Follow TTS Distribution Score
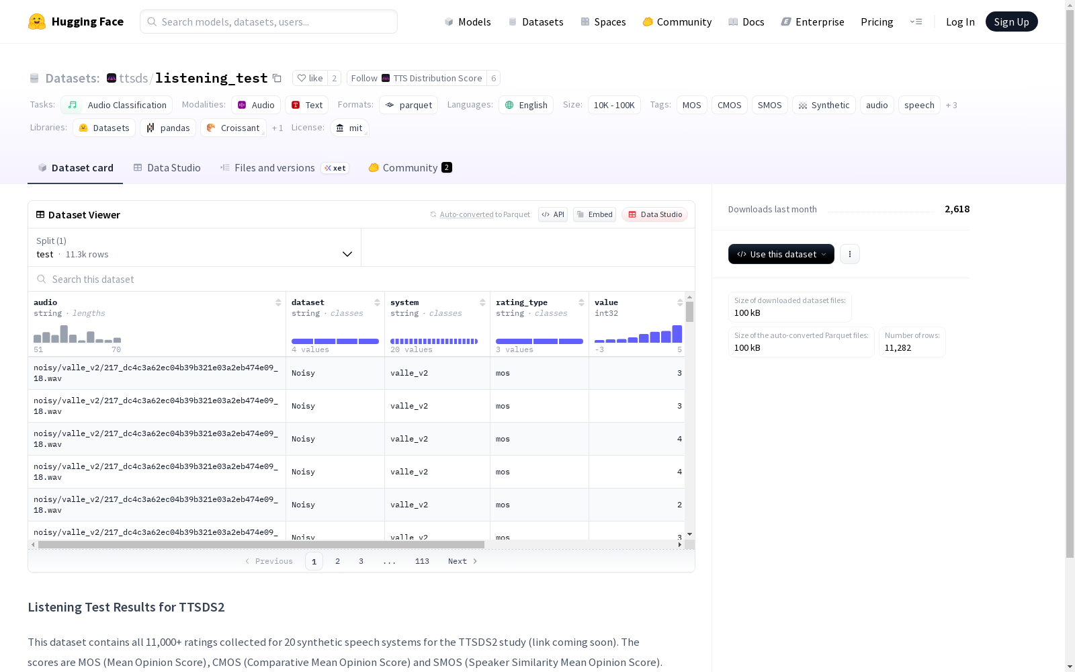The height and width of the screenshot is (672, 1075). 417,78
